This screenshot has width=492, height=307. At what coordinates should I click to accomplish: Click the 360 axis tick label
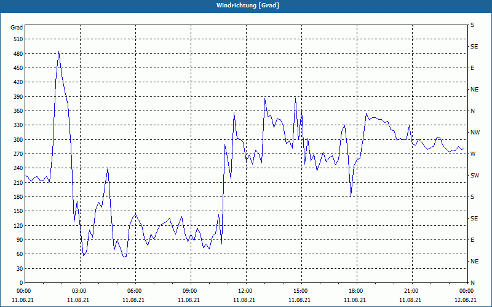click(x=18, y=111)
